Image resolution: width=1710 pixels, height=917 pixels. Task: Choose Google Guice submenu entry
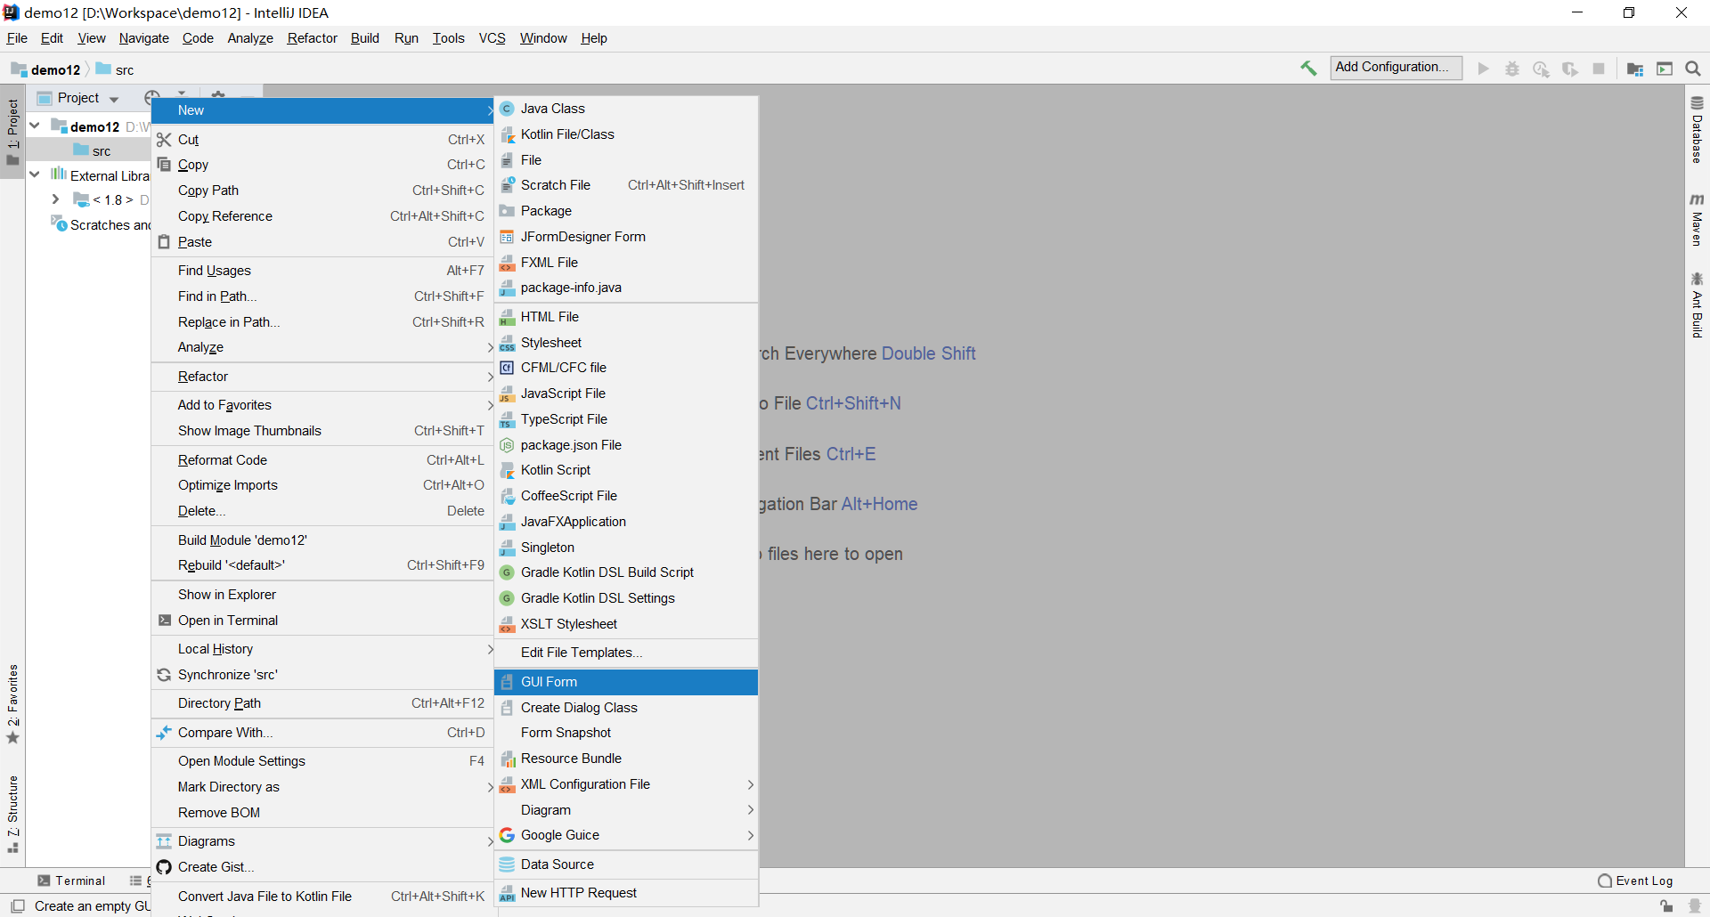626,835
